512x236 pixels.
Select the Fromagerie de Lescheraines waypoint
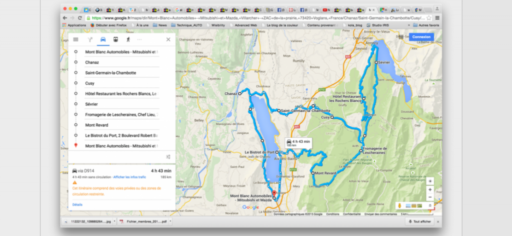[x=122, y=114]
